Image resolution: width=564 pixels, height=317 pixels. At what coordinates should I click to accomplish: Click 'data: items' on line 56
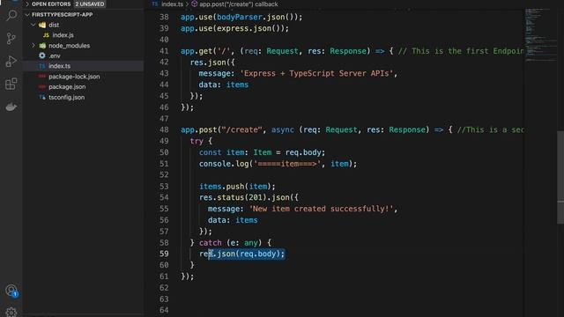233,220
